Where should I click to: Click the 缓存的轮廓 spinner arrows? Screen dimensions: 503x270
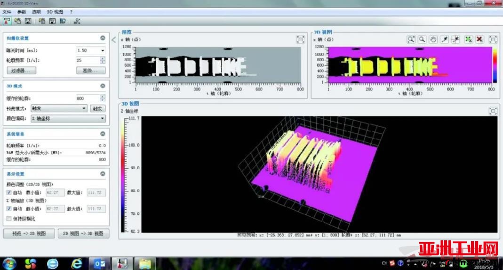[x=103, y=98]
